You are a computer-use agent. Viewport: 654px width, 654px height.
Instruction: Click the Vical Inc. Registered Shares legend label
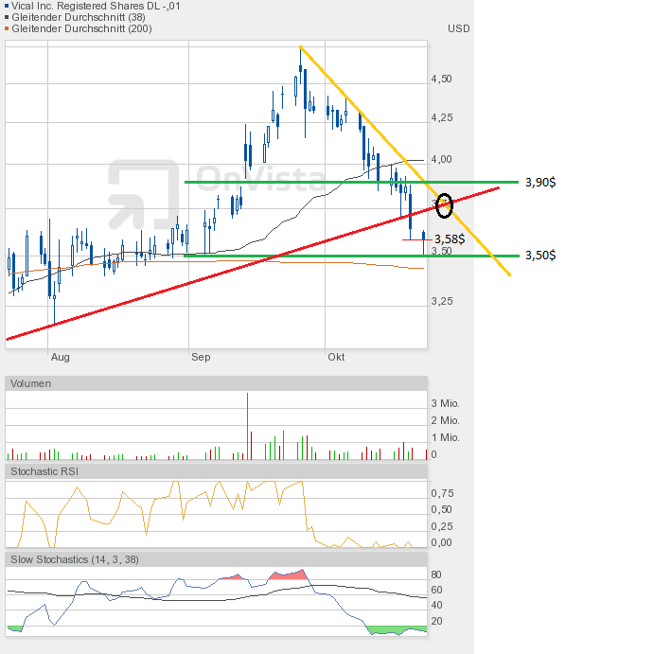96,6
